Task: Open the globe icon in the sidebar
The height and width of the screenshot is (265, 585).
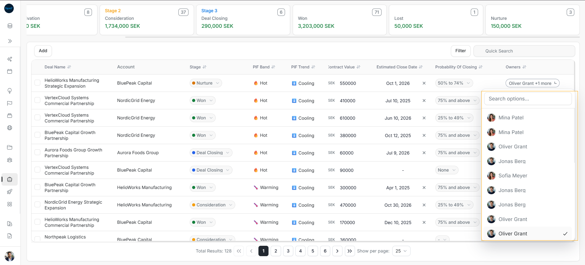Action: 10,128
